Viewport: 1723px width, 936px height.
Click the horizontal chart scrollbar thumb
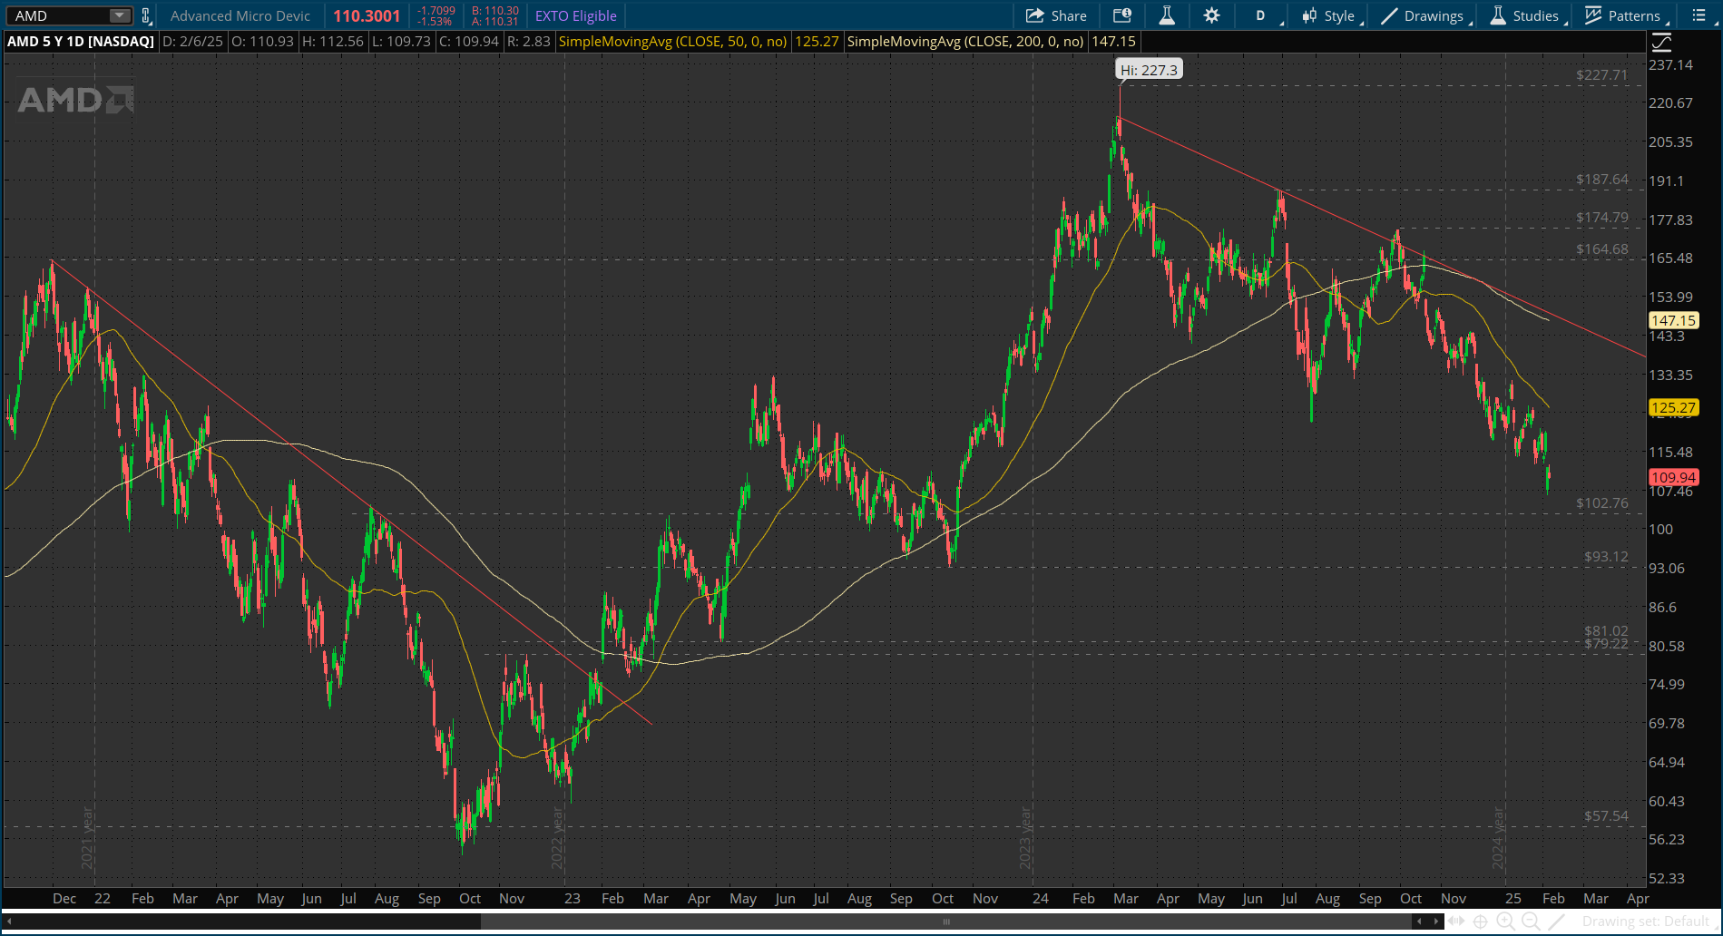coord(946,921)
